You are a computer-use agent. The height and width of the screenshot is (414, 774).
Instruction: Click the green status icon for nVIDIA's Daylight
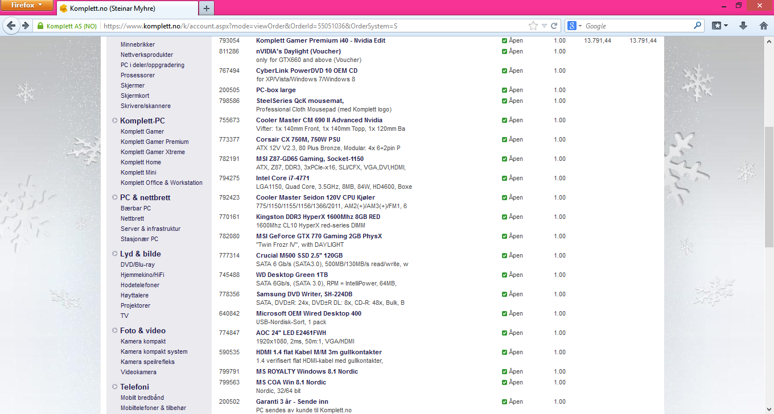point(505,52)
